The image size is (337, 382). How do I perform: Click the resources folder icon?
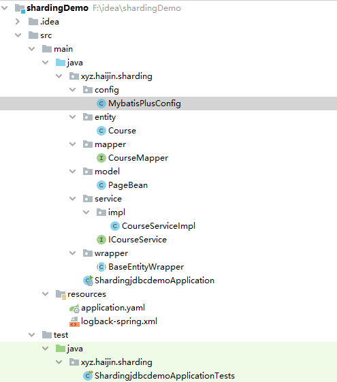[61, 294]
